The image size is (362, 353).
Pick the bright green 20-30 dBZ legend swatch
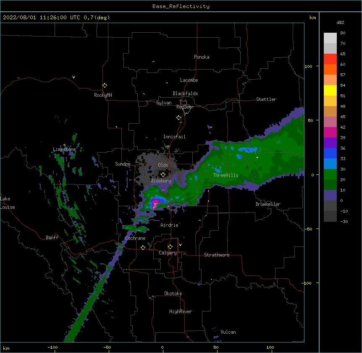(330, 174)
